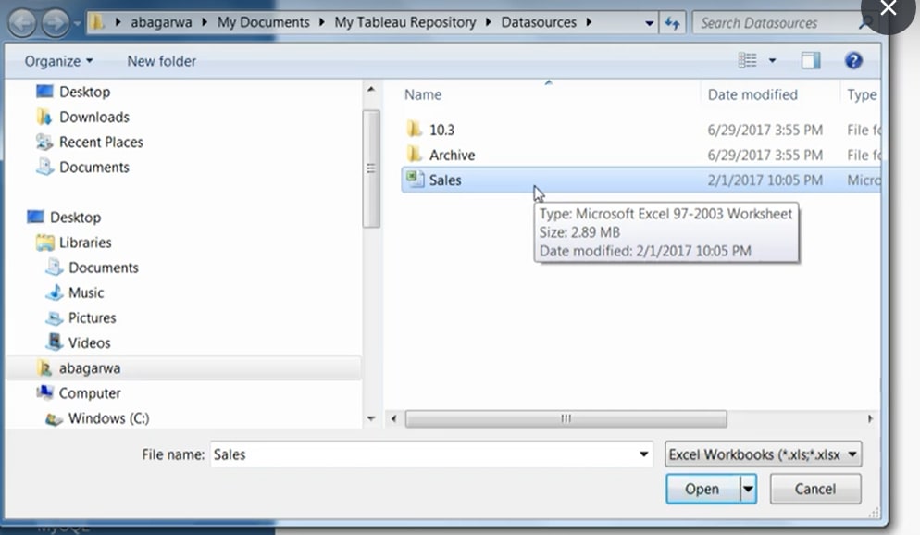
Task: Click the Libraries icon in navigation pane
Action: pyautogui.click(x=44, y=243)
